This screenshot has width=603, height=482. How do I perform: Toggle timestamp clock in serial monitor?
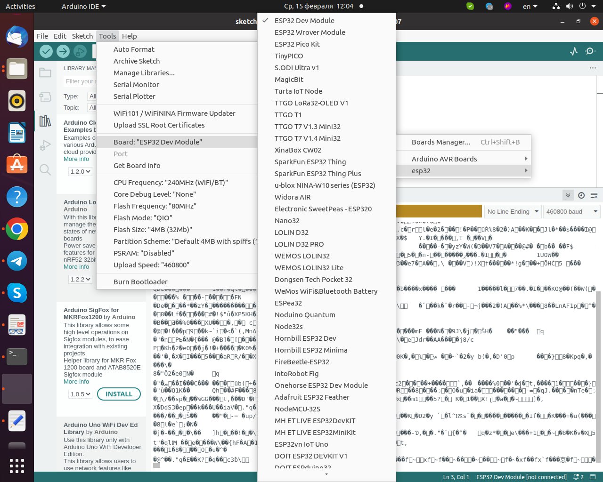pos(581,195)
